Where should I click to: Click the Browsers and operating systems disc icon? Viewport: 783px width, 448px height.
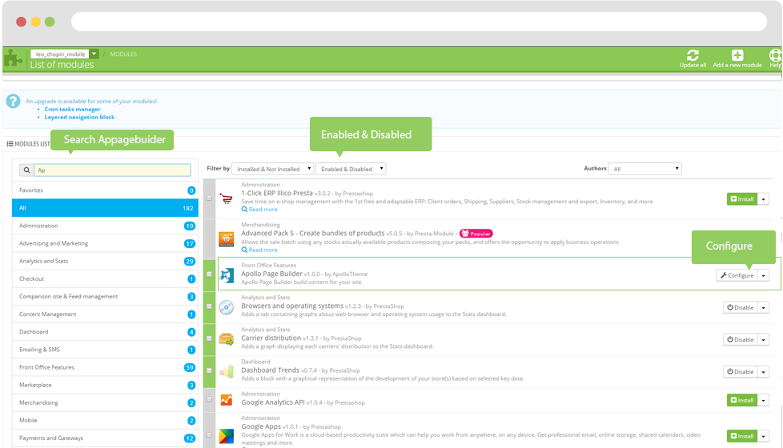(227, 307)
